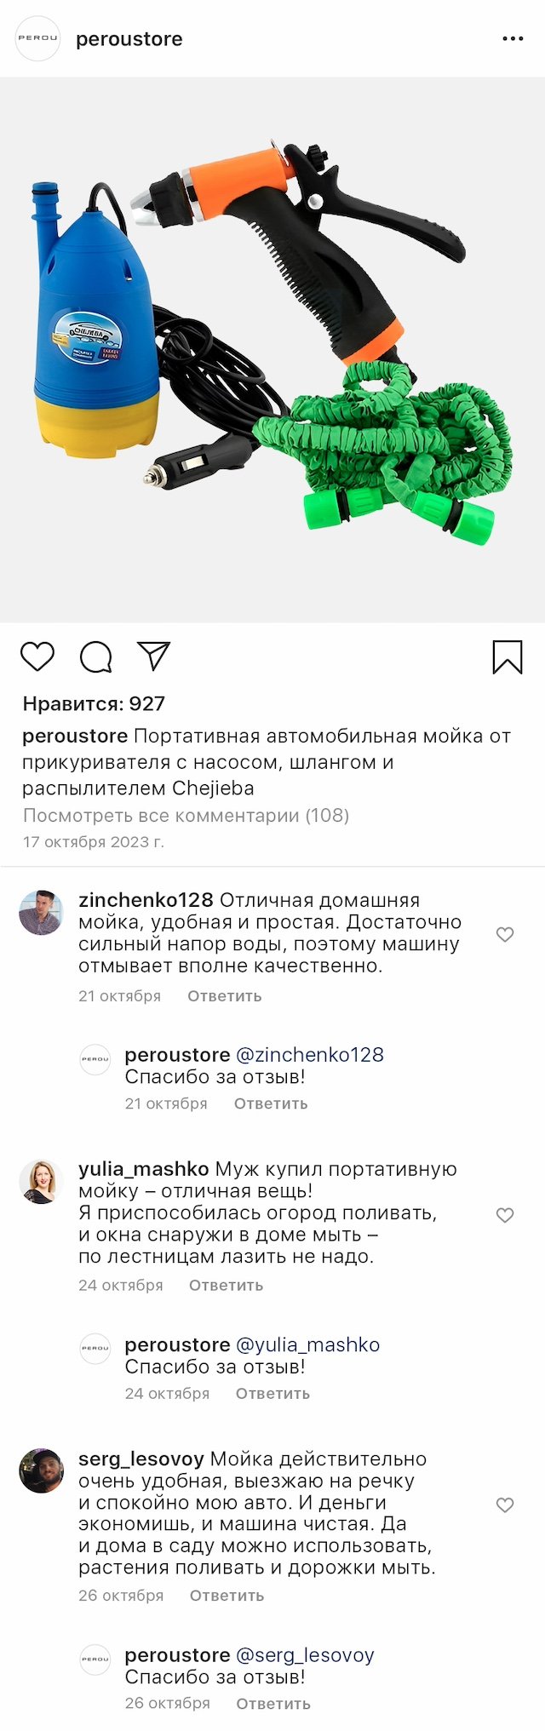Open the car washer product photo
Image resolution: width=545 pixels, height=1731 pixels.
[x=272, y=349]
